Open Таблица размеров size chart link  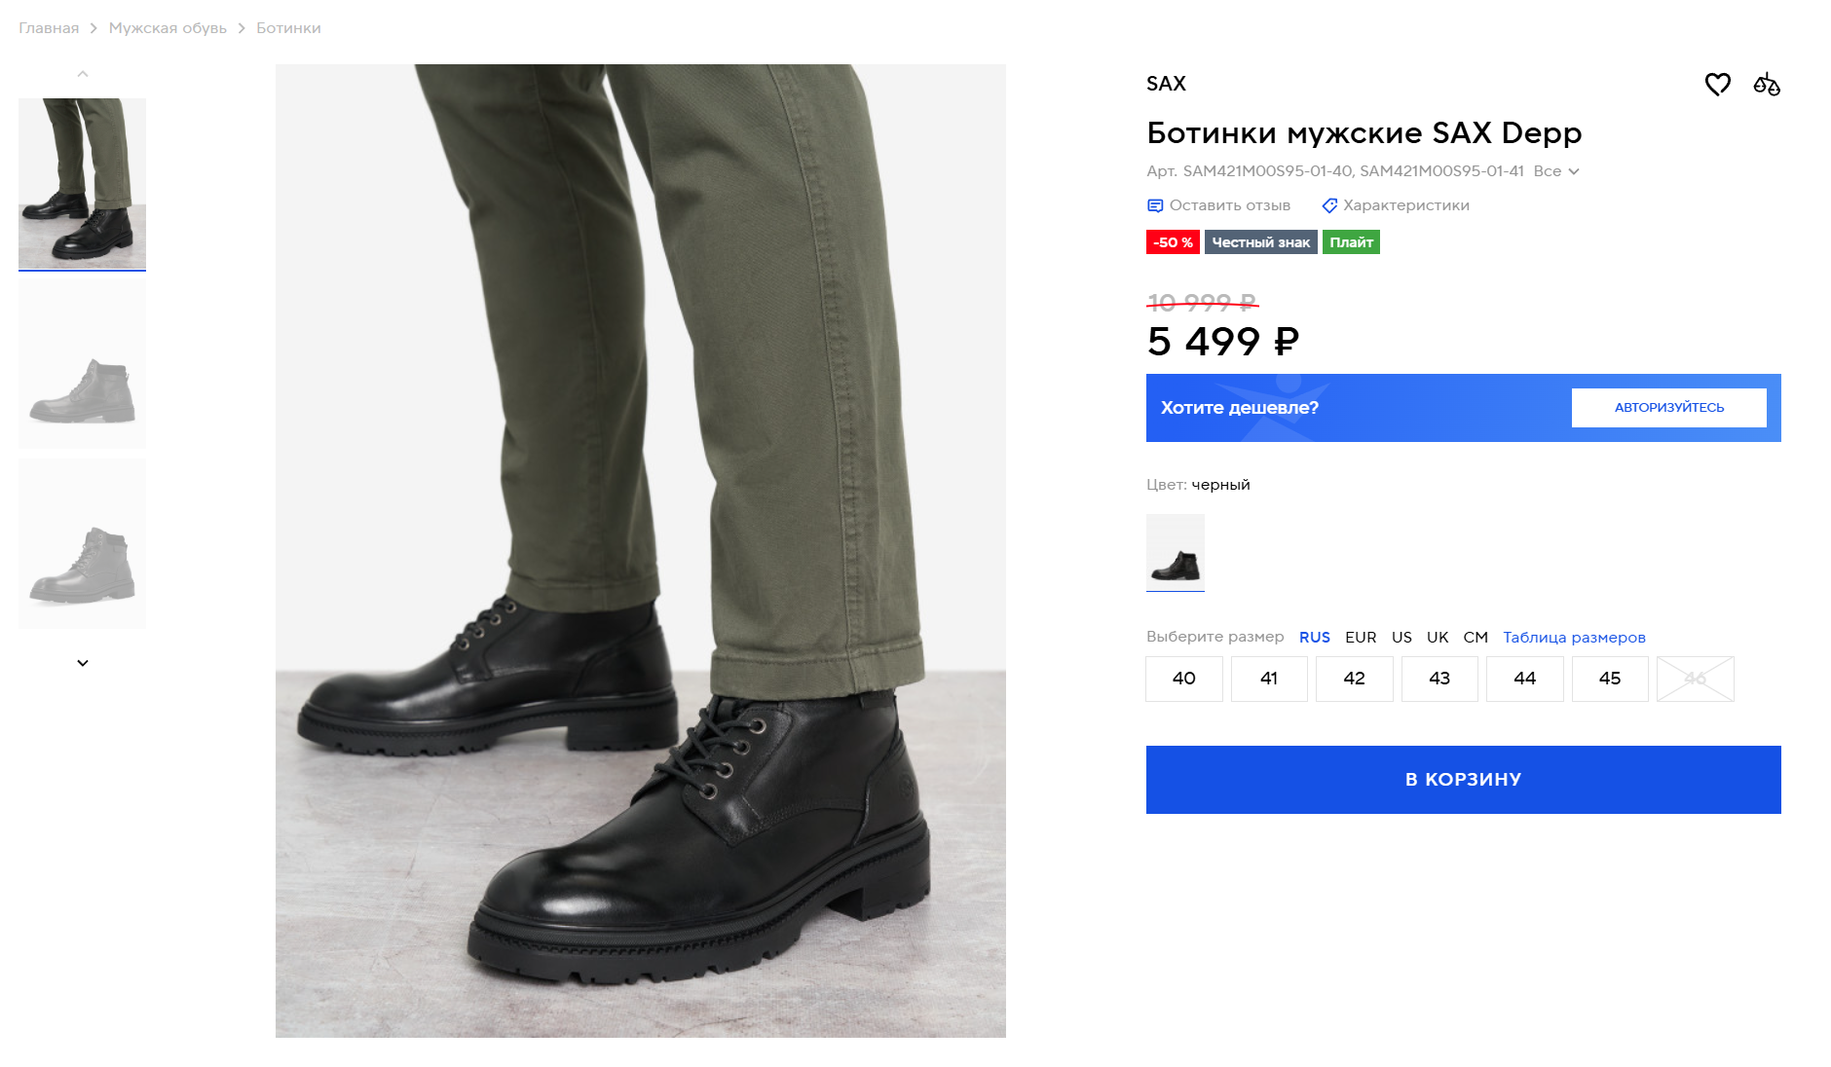click(x=1574, y=638)
